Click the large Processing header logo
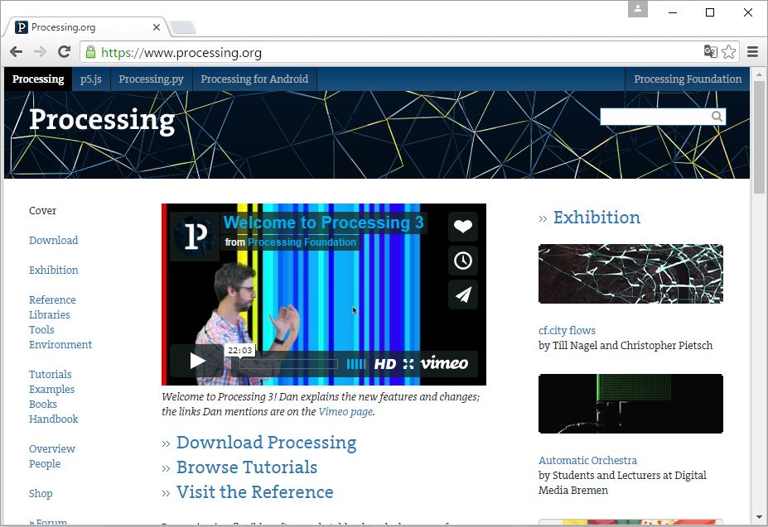 (x=102, y=120)
